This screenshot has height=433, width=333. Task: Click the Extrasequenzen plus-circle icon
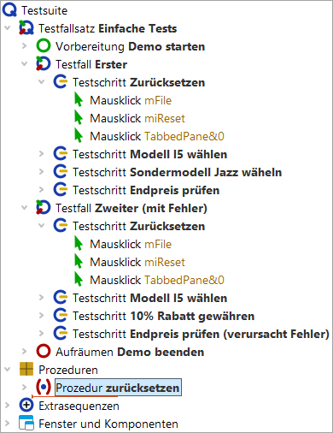26,406
